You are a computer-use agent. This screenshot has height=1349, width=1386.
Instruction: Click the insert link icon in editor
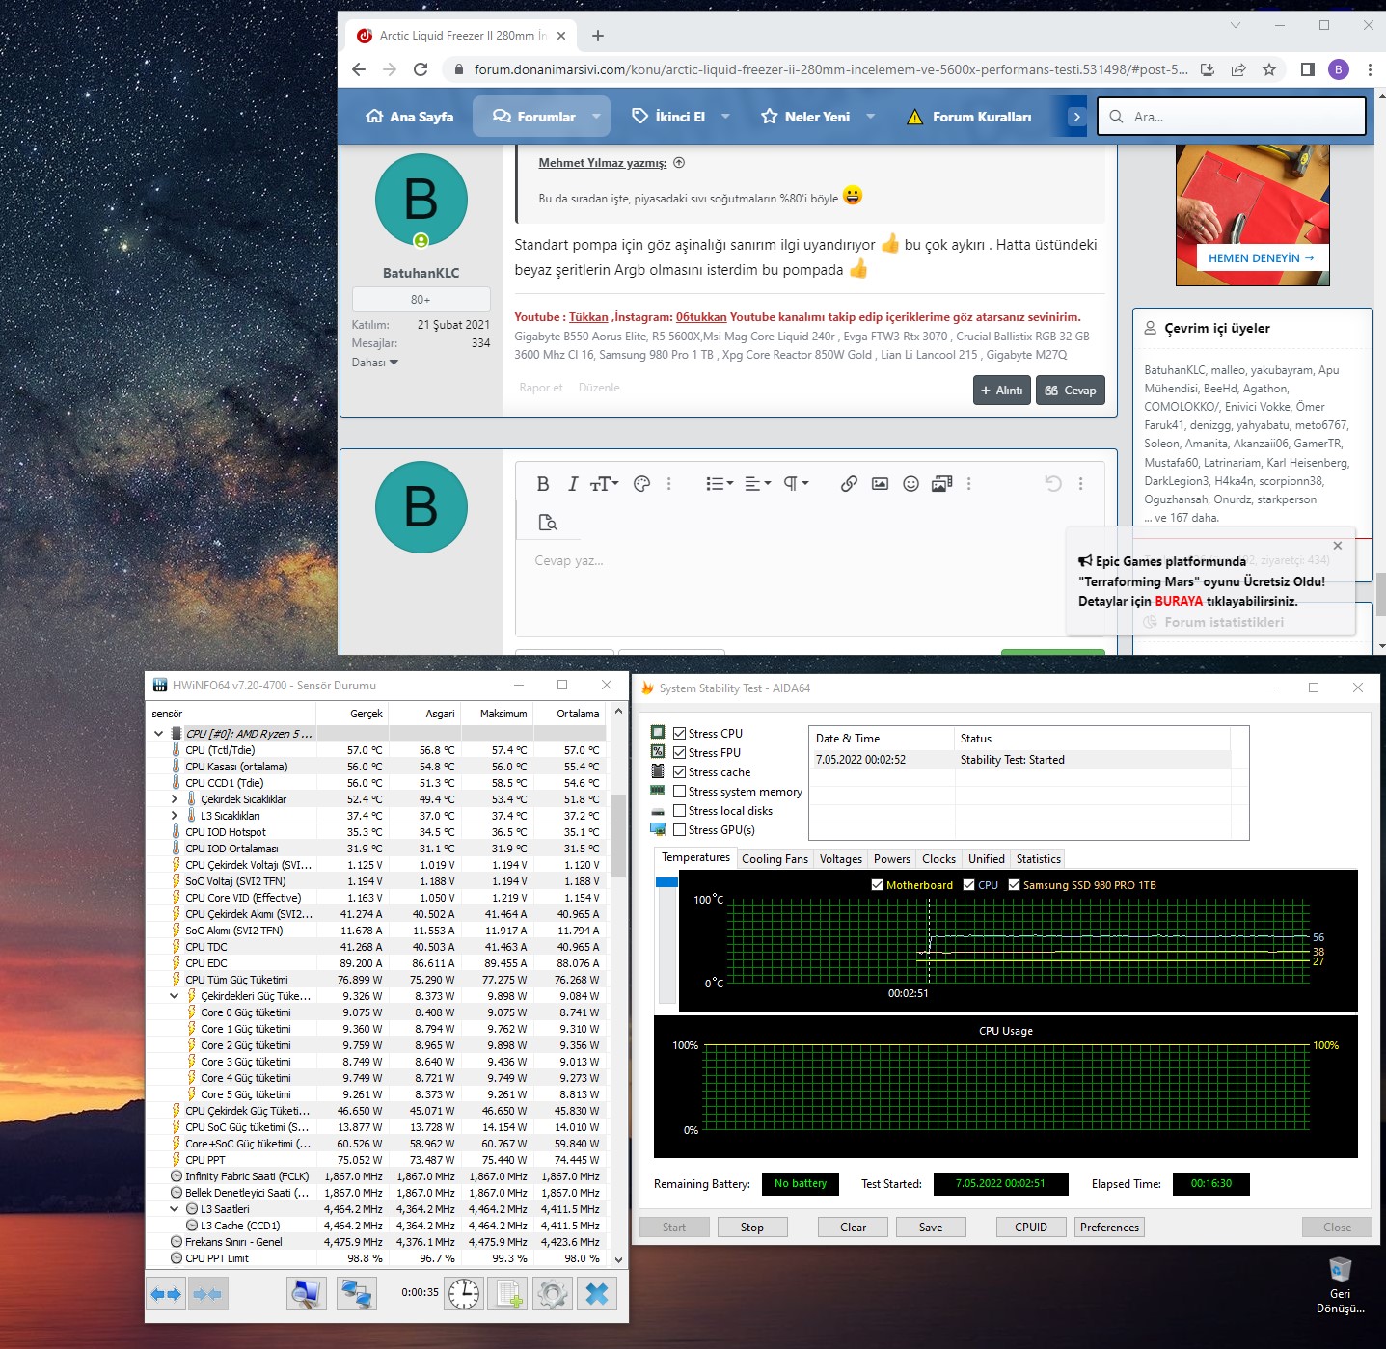click(x=849, y=484)
